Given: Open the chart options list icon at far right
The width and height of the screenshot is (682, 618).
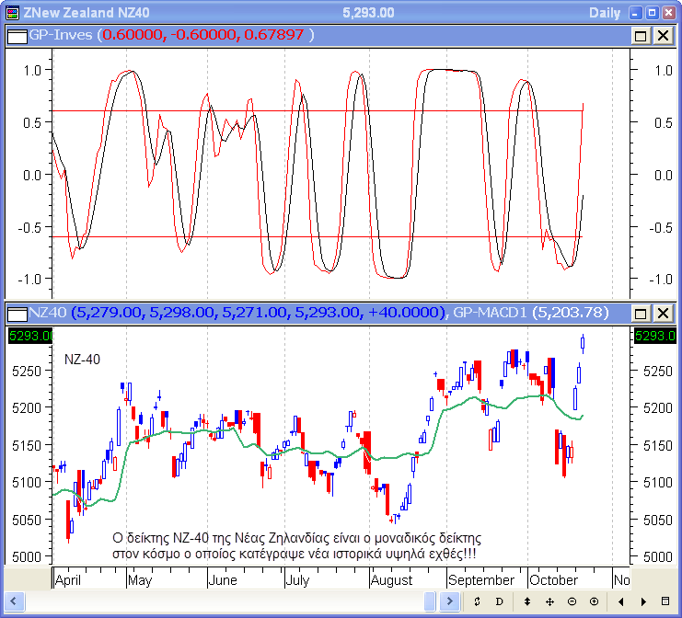Looking at the screenshot, I should point(666,601).
